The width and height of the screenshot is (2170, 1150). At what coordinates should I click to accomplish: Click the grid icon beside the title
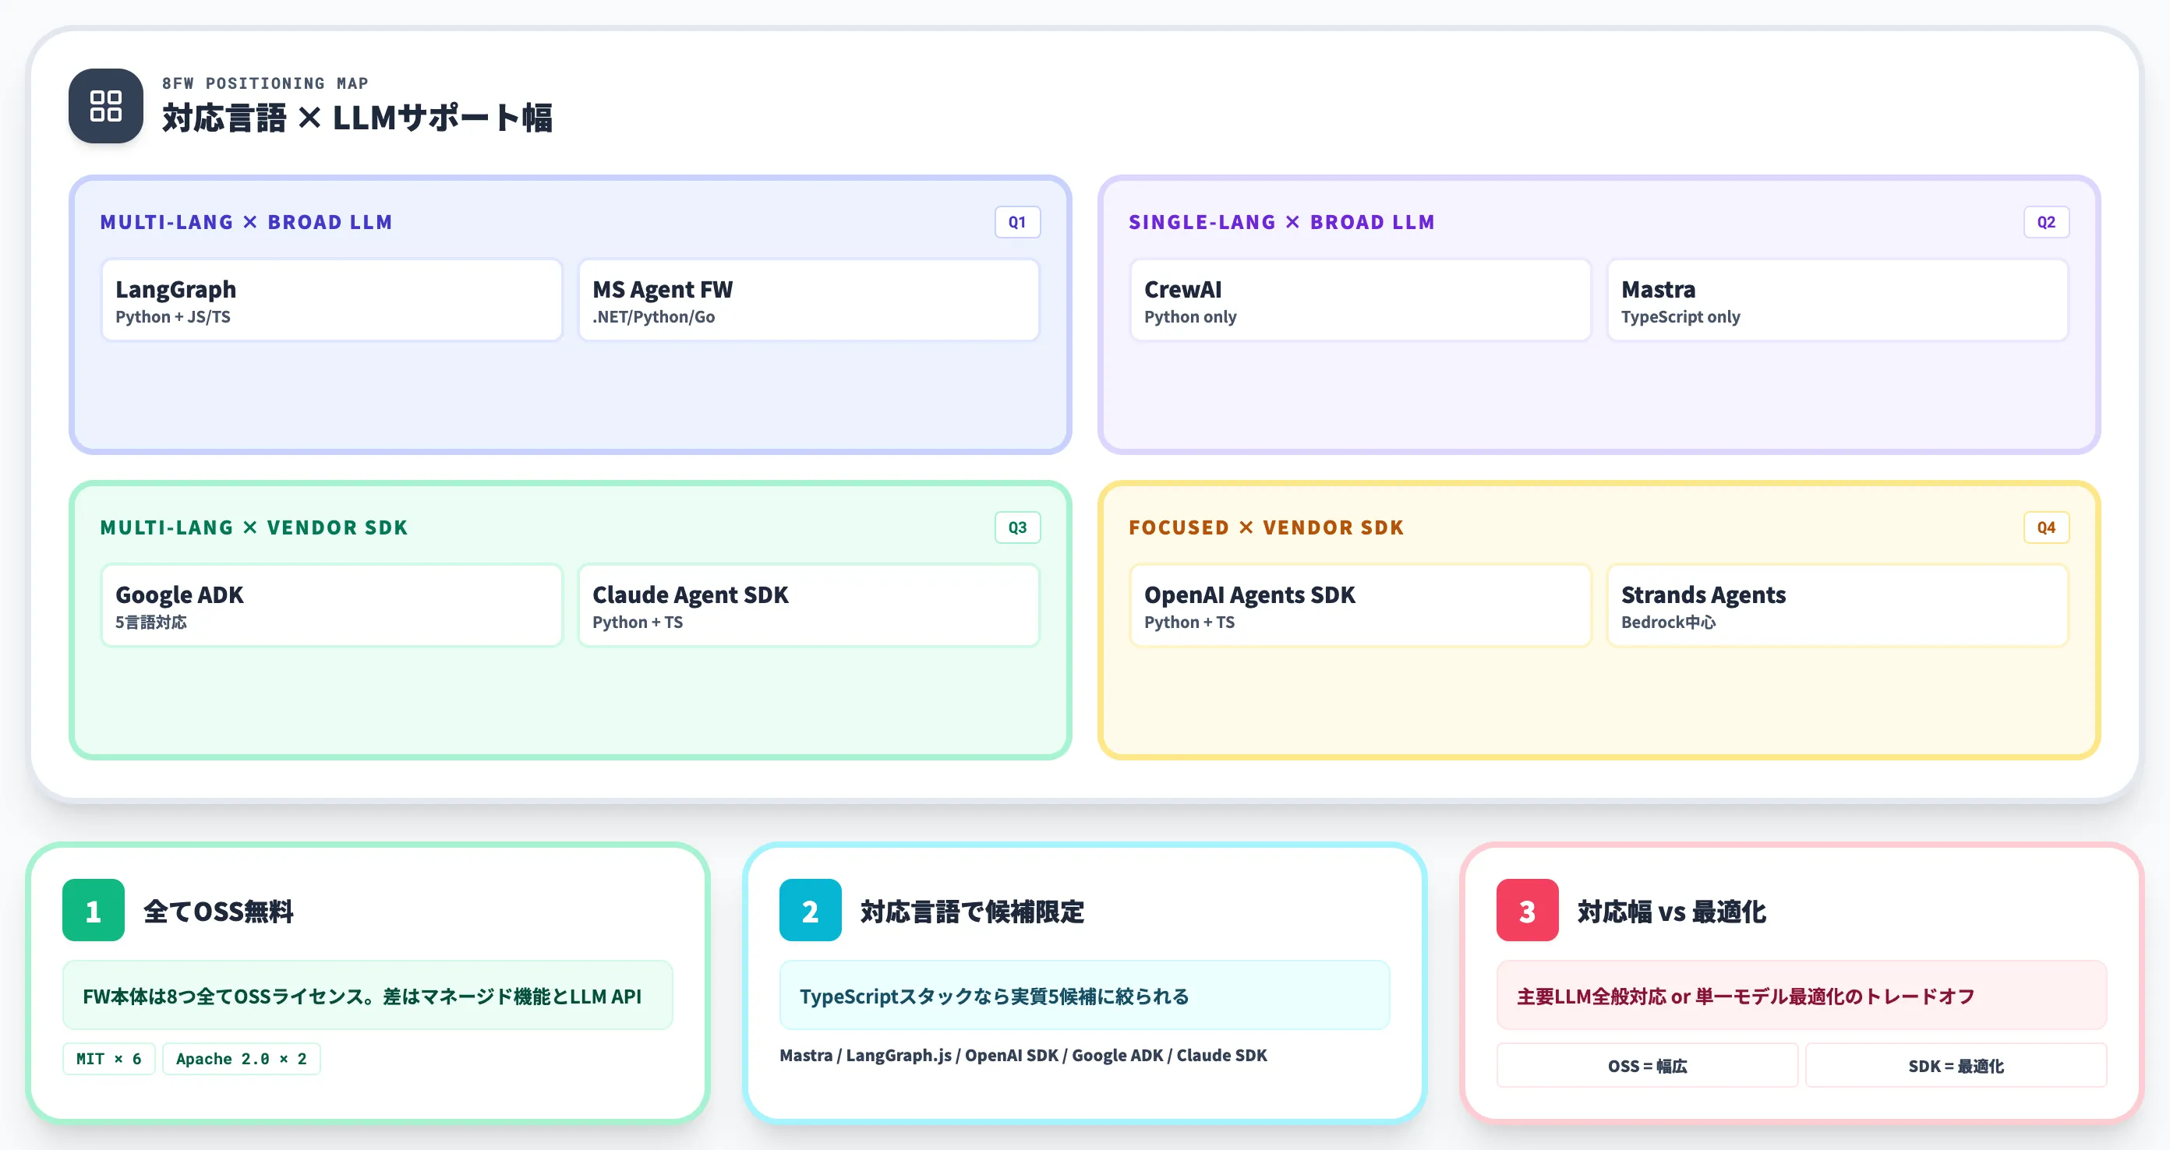[x=105, y=106]
